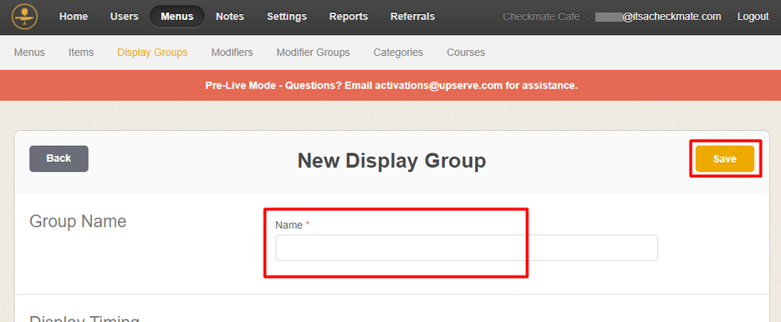Go to the Categories sub-tab
The image size is (781, 322).
click(x=398, y=53)
